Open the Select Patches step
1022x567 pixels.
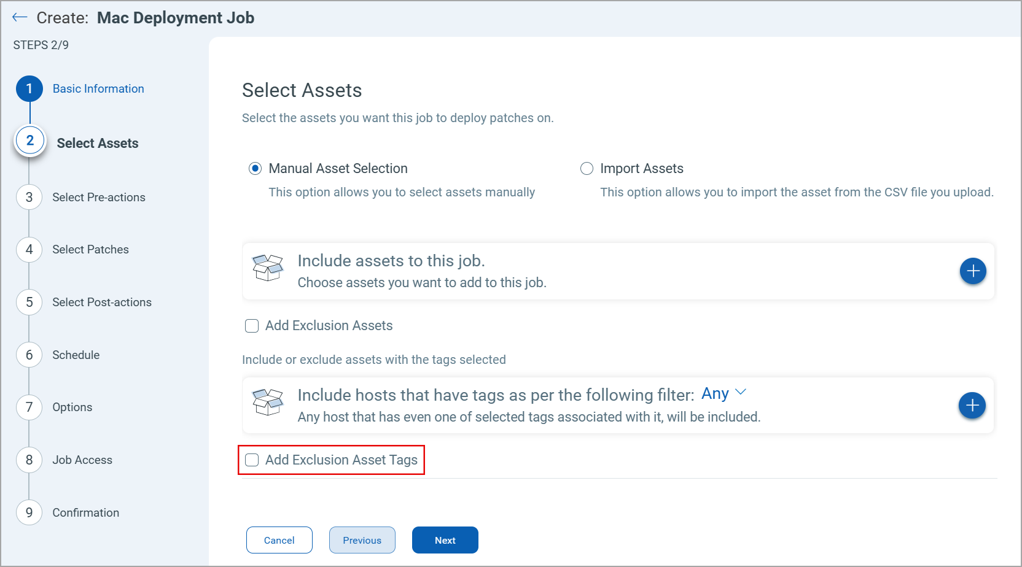click(90, 249)
